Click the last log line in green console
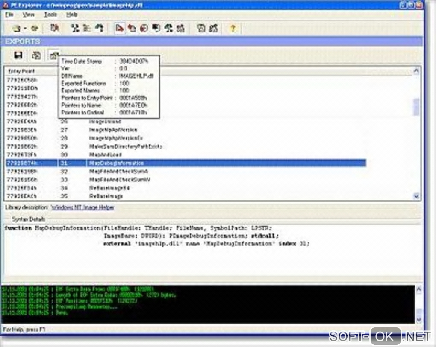 point(35,312)
